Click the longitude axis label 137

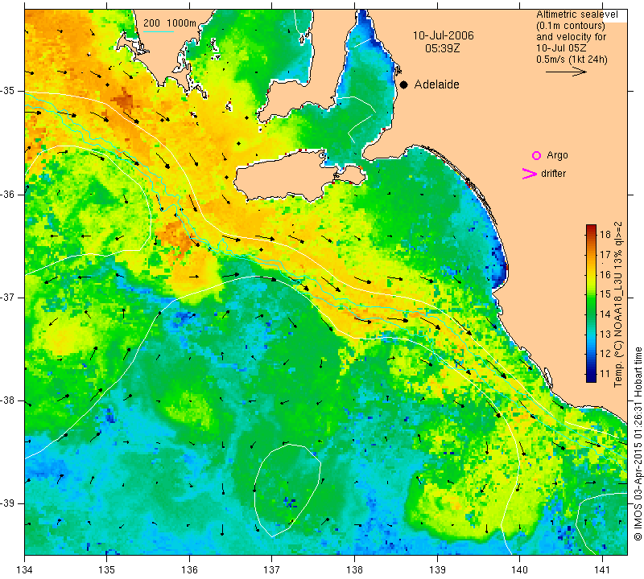[272, 570]
